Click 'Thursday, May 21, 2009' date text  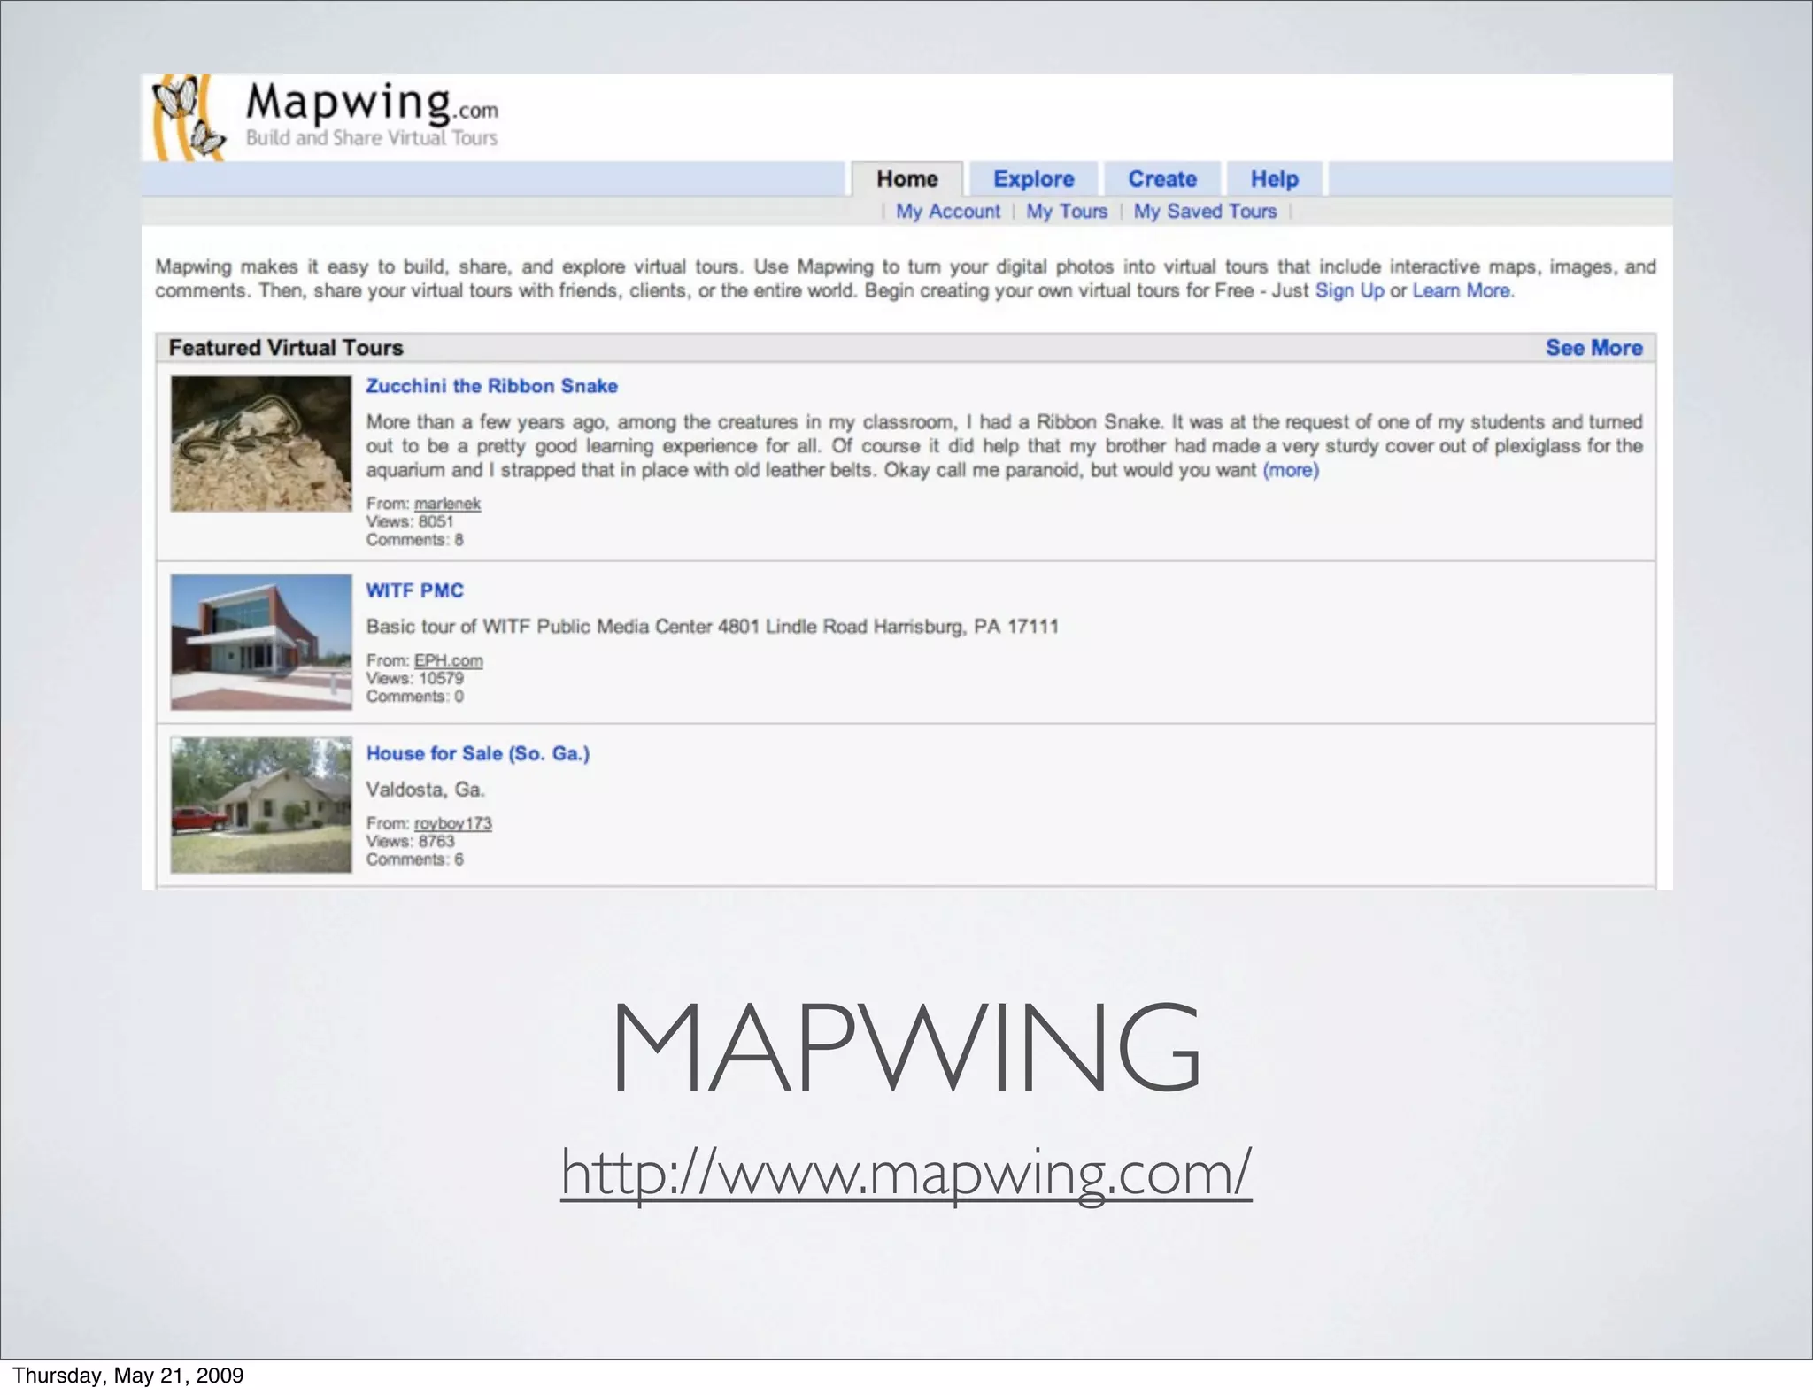128,1375
